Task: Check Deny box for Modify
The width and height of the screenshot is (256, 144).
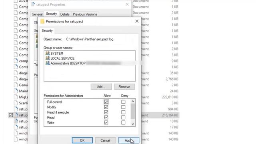Action: point(123,107)
